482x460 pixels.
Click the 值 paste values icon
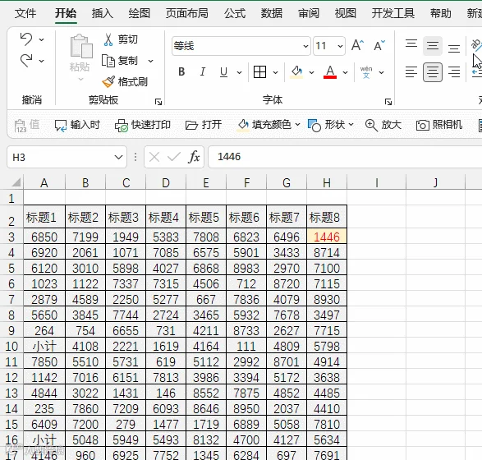(x=27, y=126)
